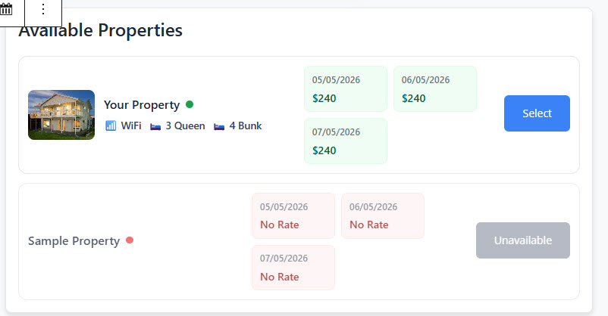Image resolution: width=608 pixels, height=316 pixels.
Task: Click the Your Property name
Action: pyautogui.click(x=142, y=105)
